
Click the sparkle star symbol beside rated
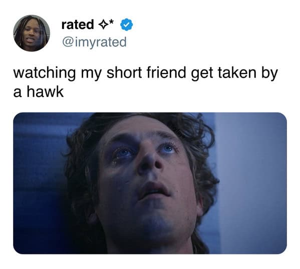104,25
